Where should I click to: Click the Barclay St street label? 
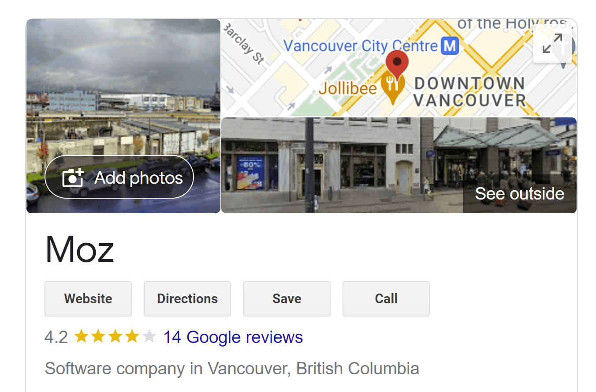coord(244,45)
